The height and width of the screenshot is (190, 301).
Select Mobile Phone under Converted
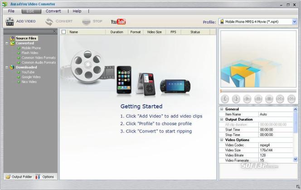point(31,48)
